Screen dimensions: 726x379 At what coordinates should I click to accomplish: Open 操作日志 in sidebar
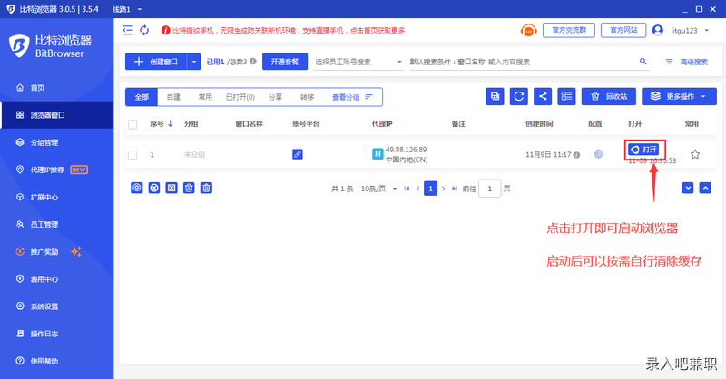pyautogui.click(x=56, y=334)
